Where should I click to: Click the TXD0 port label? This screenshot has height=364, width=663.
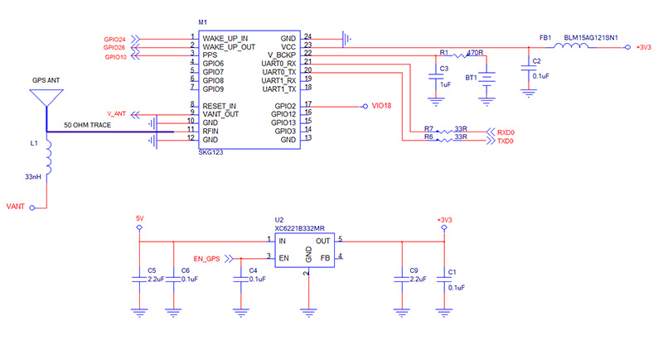coord(506,142)
